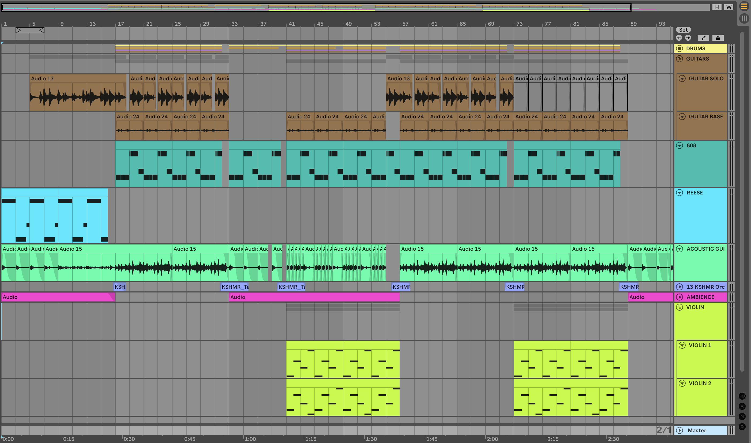Screen dimensions: 751x443
Task: Select the 808 track title
Action: coord(691,145)
